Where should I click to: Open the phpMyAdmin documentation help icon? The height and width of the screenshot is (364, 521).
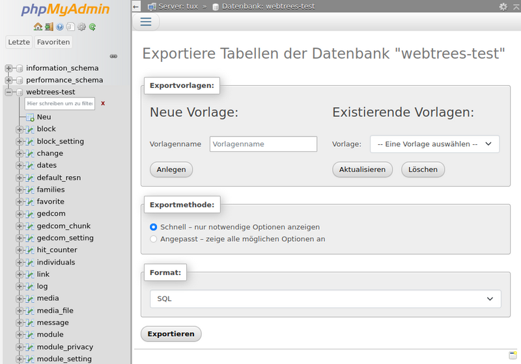pyautogui.click(x=60, y=27)
